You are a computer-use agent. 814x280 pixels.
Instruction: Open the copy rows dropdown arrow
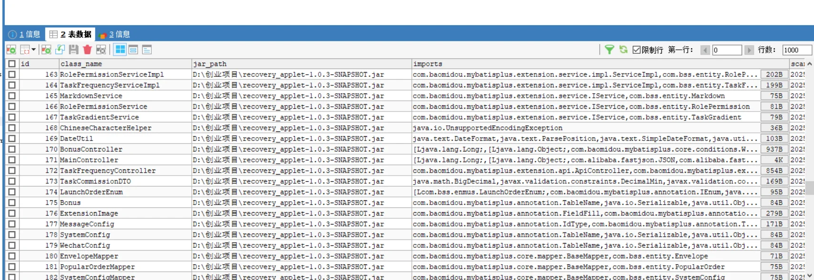pyautogui.click(x=33, y=50)
